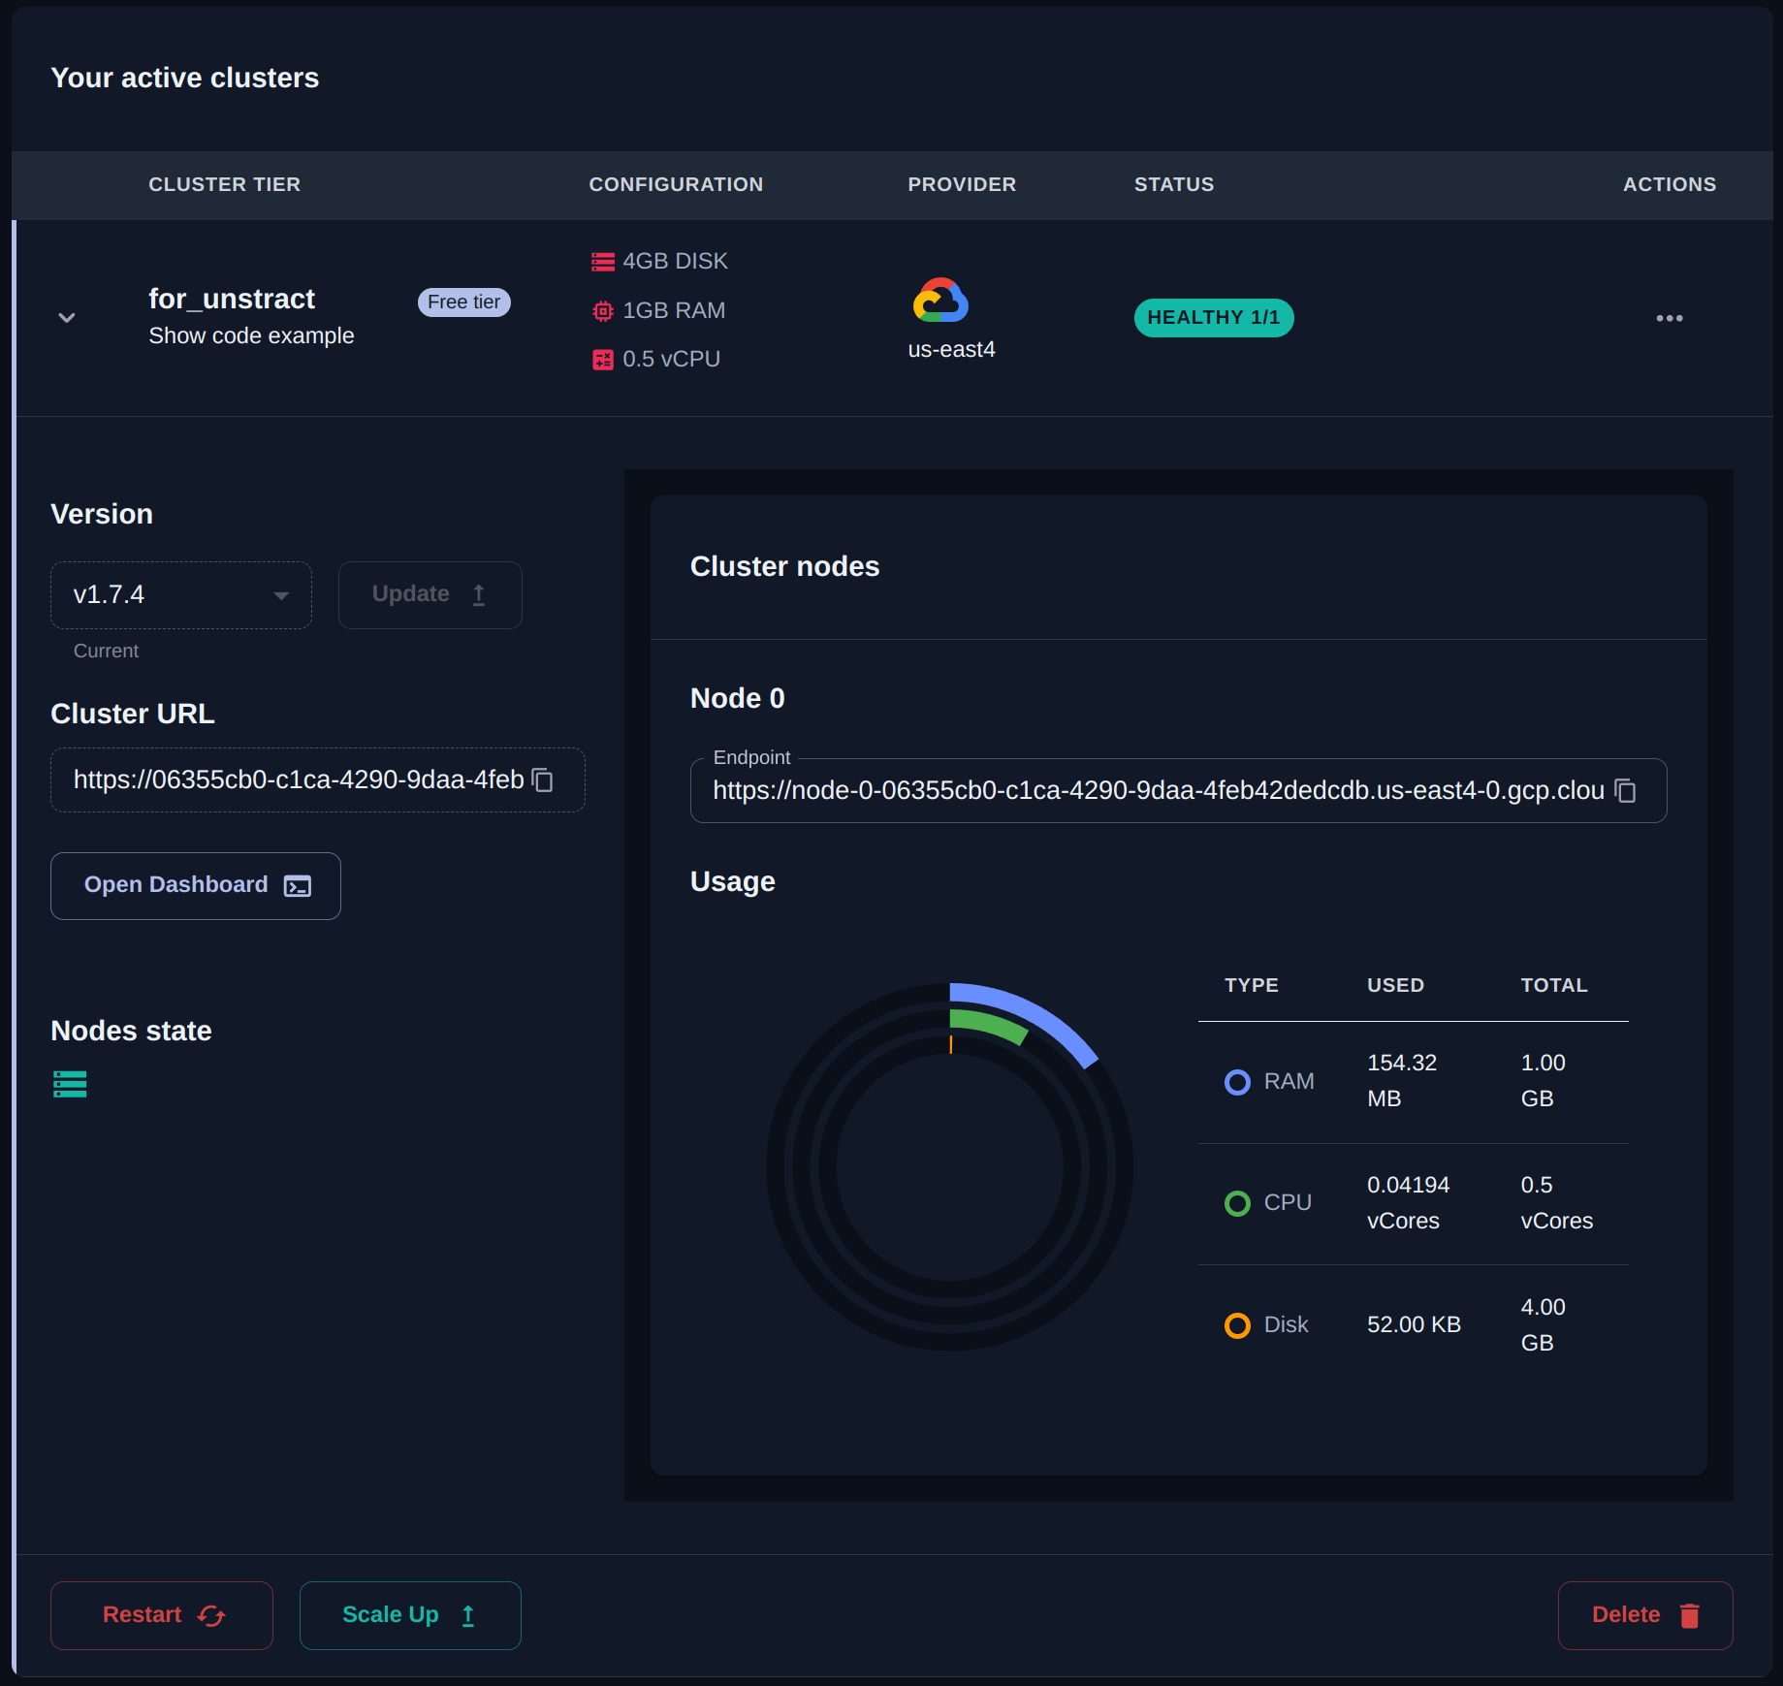Click the Nodes state server icon
This screenshot has height=1686, width=1783.
70,1084
